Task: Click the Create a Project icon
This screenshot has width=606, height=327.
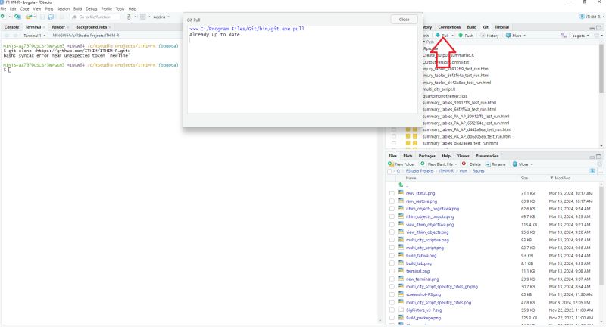Action: (x=17, y=17)
